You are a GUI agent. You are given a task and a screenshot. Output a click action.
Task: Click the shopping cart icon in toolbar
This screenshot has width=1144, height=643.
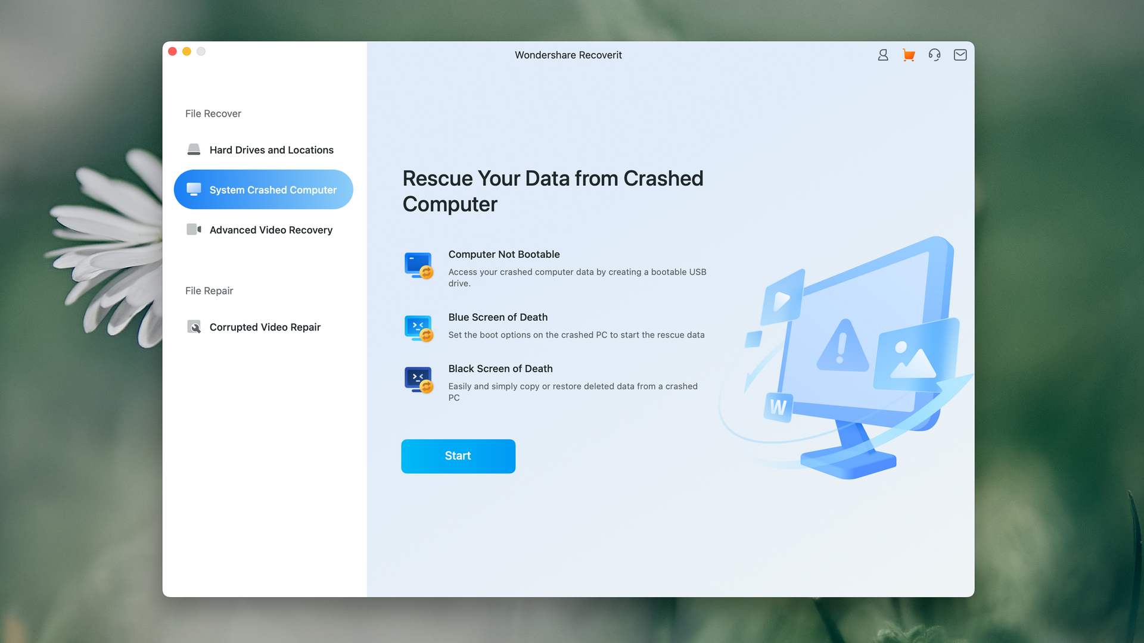click(908, 55)
